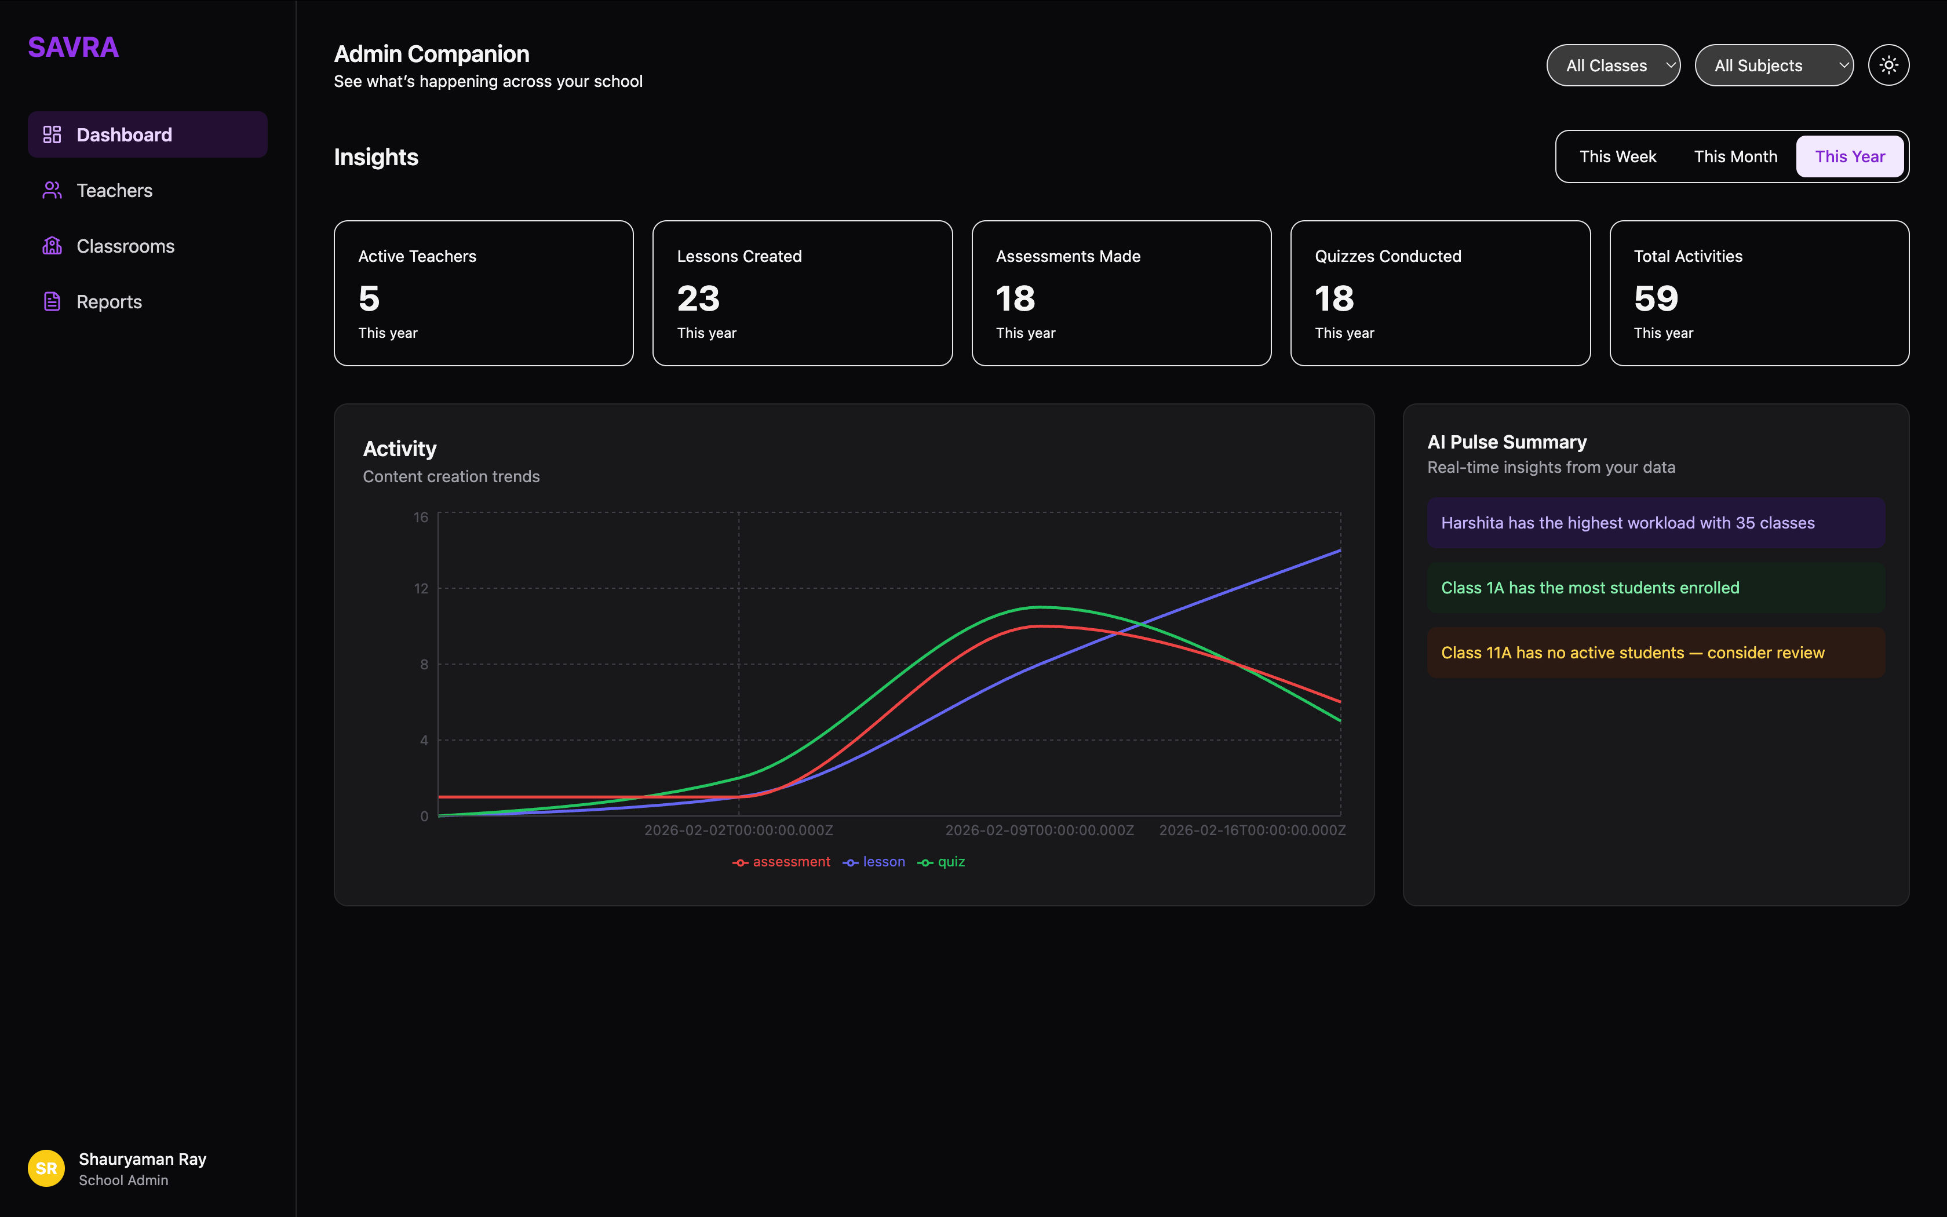This screenshot has width=1947, height=1217.
Task: Open Harshita highest workload insight
Action: 1655,523
